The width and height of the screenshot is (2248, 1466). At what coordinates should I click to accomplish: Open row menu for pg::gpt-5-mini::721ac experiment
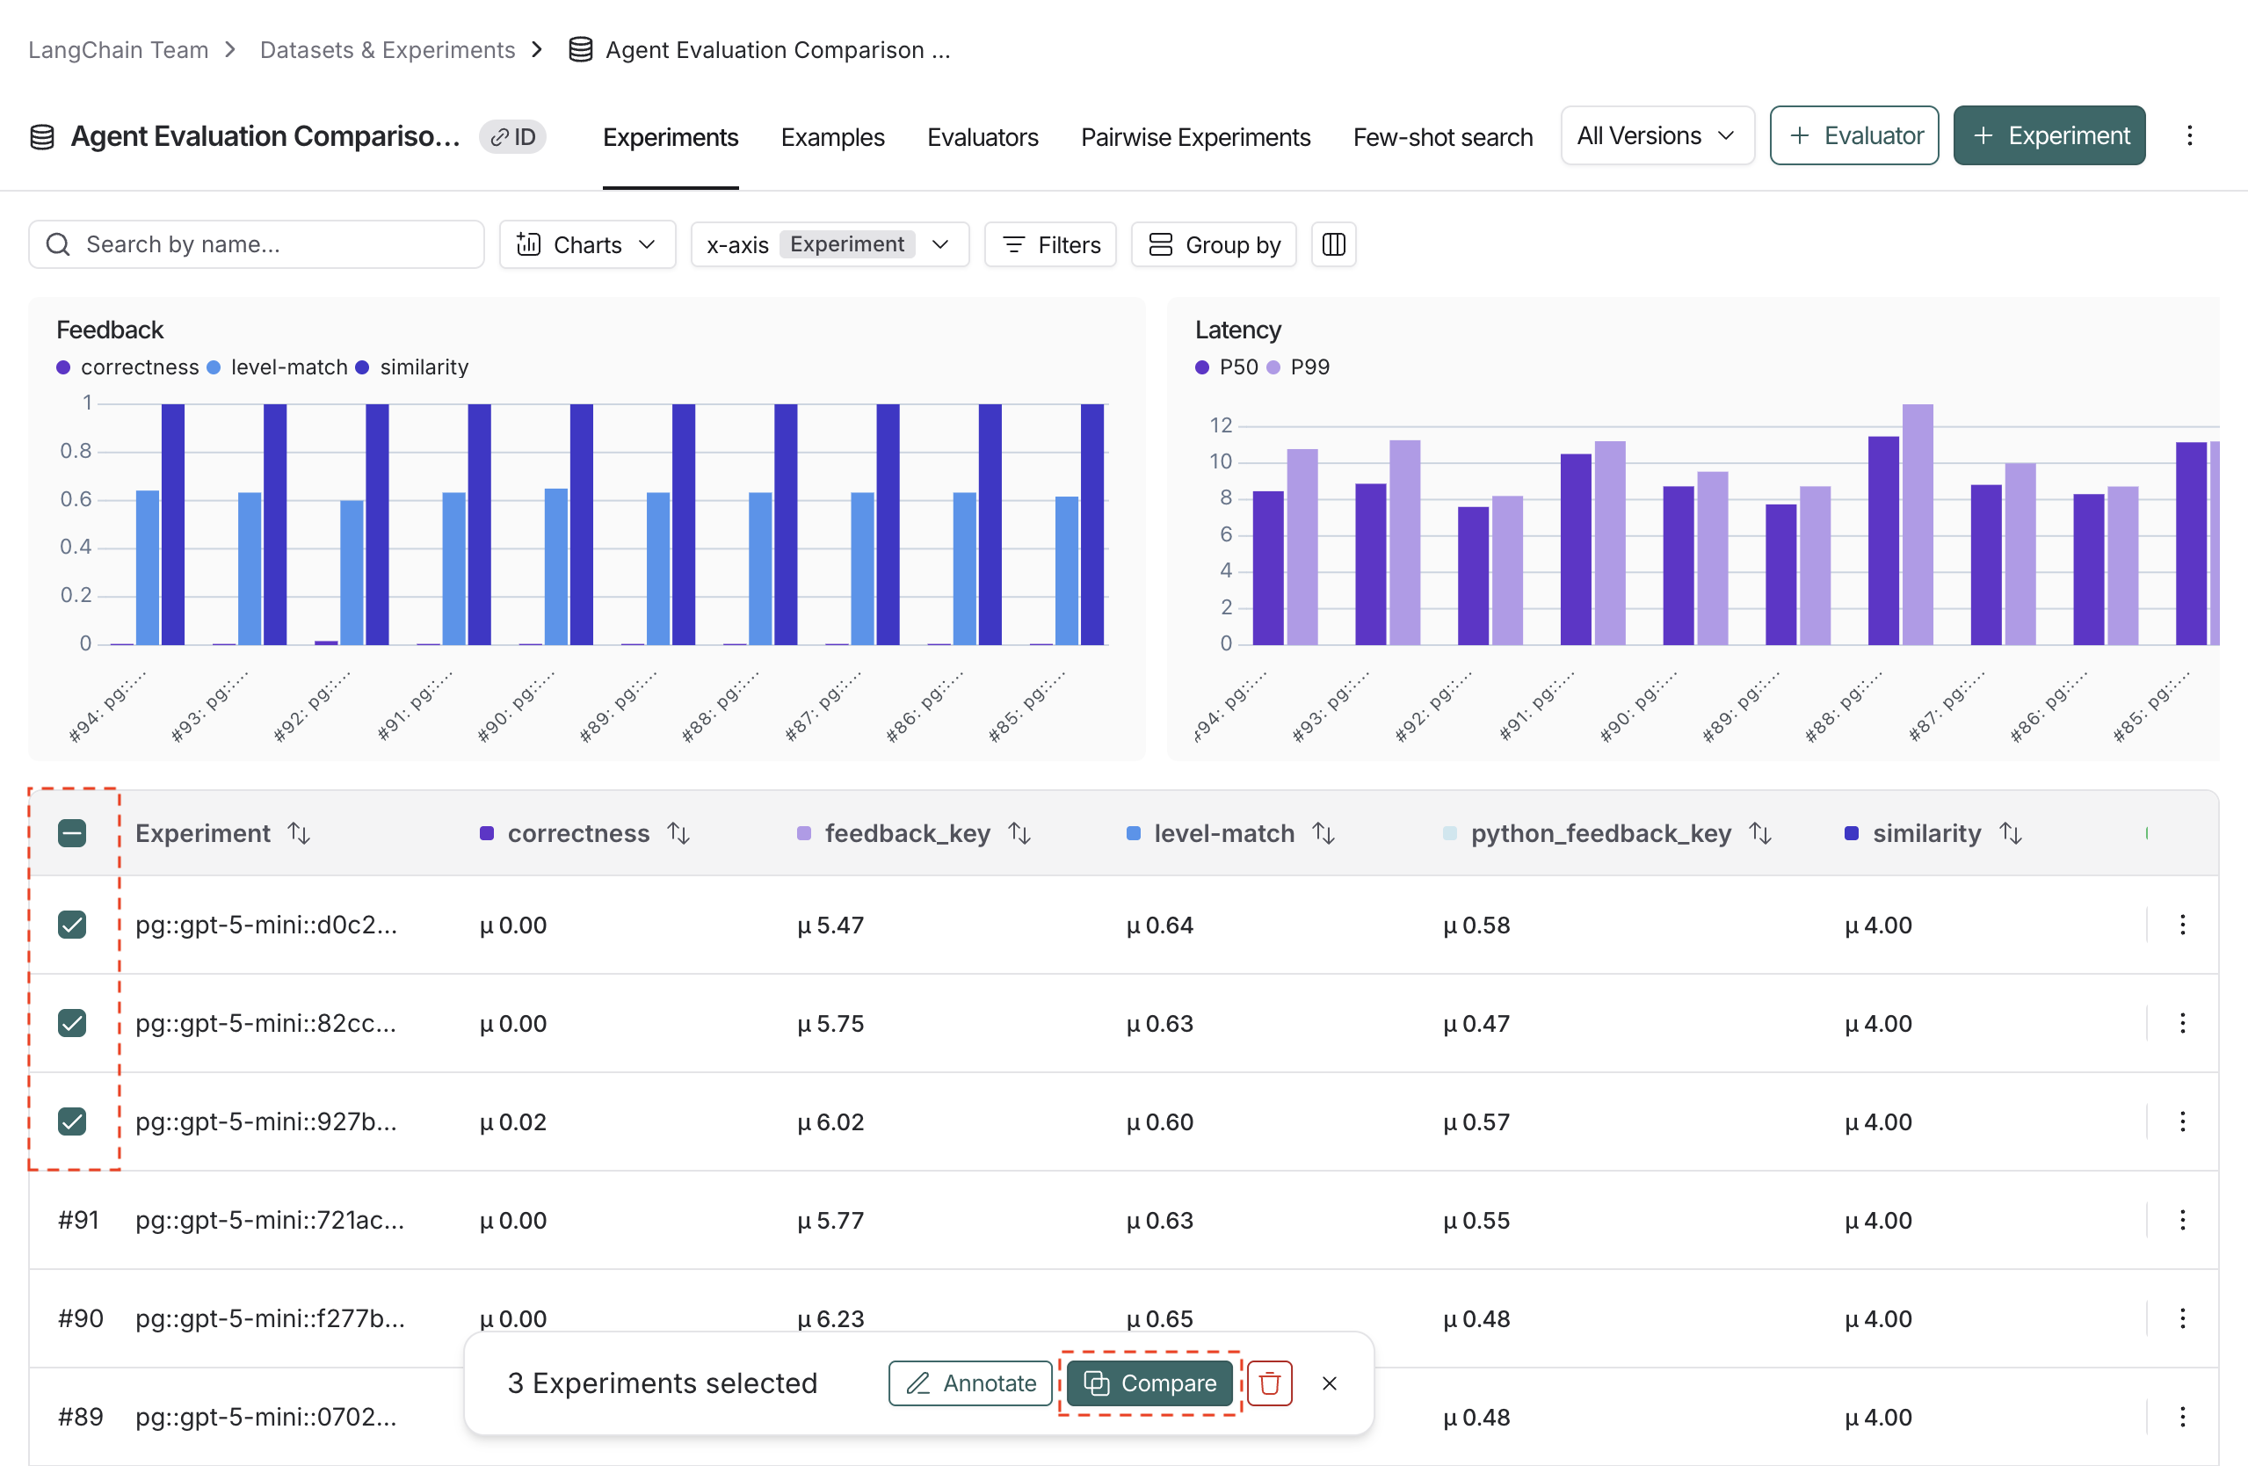(x=2182, y=1219)
